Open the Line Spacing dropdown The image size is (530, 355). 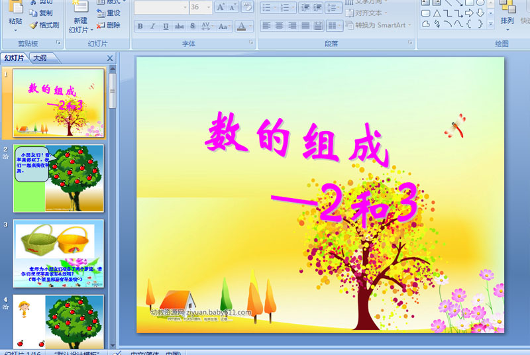pos(333,7)
